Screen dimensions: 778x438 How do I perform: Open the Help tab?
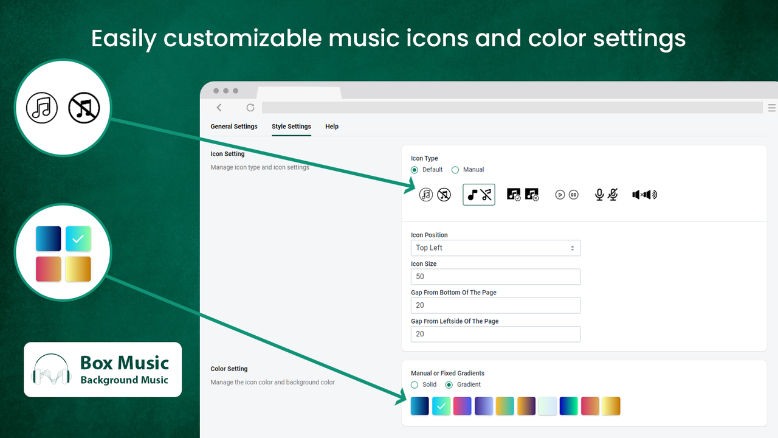click(x=332, y=127)
